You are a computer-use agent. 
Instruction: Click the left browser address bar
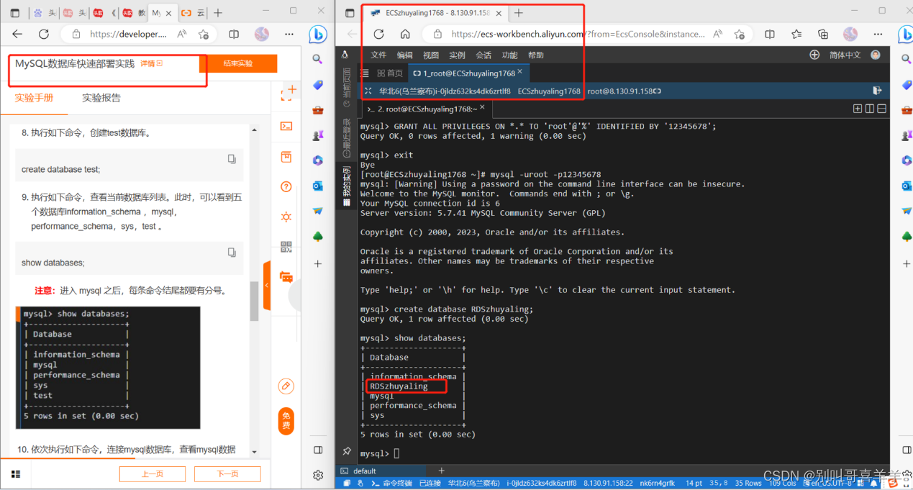(128, 34)
